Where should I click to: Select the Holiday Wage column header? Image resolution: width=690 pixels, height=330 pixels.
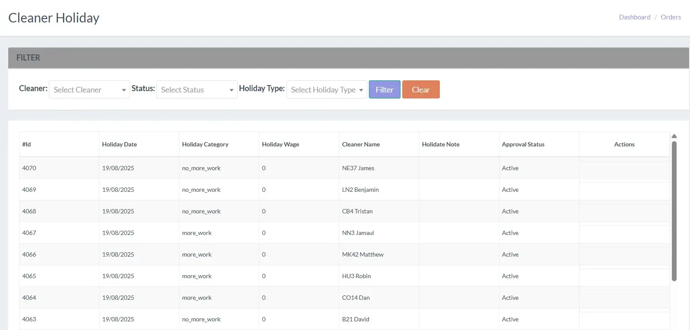pyautogui.click(x=280, y=144)
